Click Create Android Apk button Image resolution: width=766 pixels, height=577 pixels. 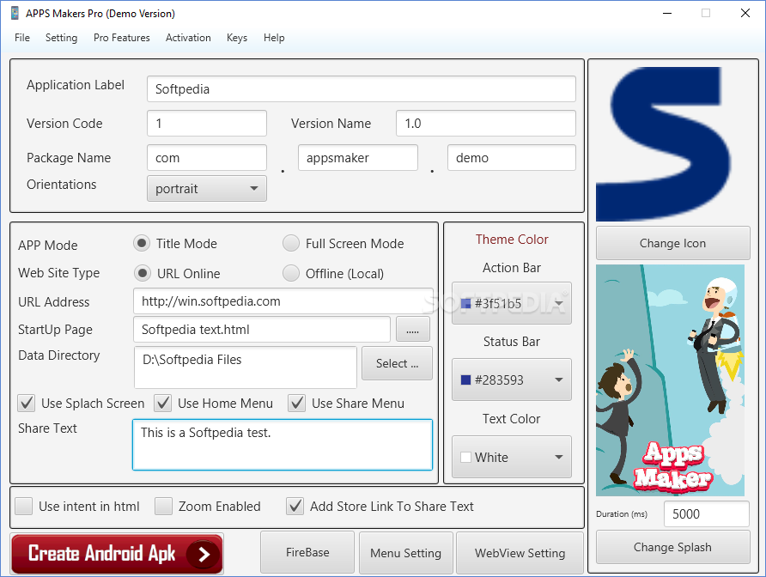[117, 554]
